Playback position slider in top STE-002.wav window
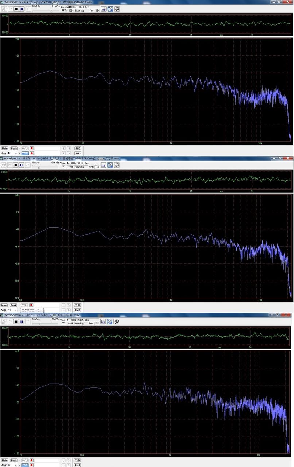 (x=46, y=11)
